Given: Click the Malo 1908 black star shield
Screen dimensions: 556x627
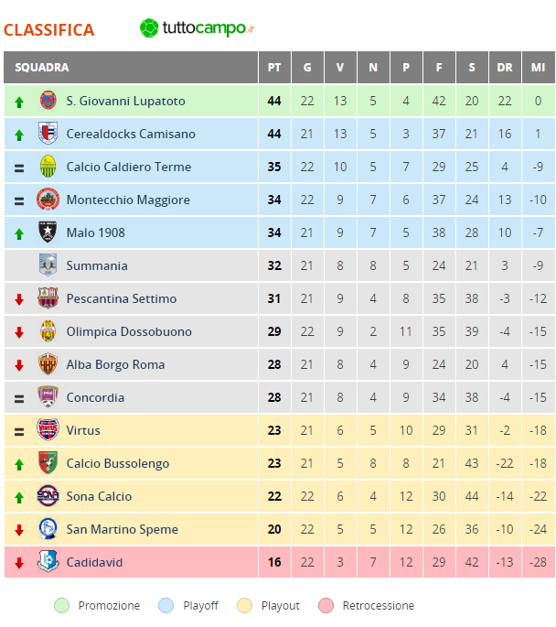Looking at the screenshot, I should point(48,232).
